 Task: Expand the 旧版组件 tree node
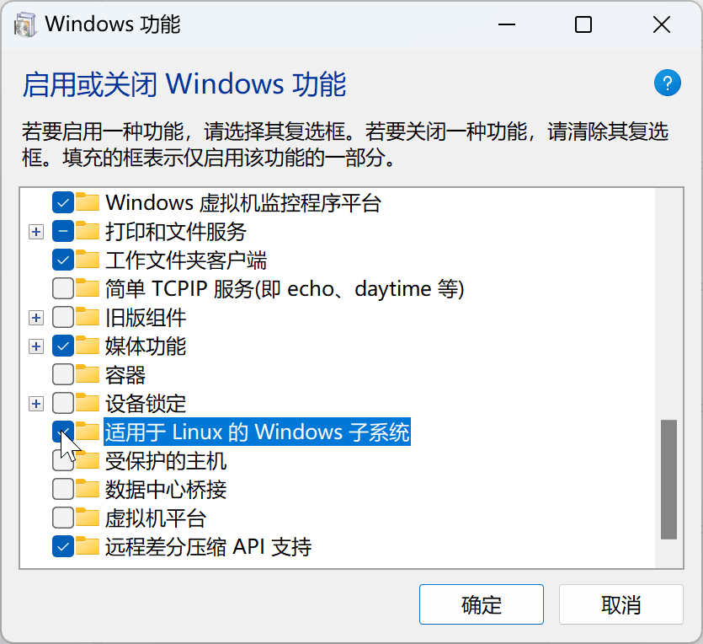pos(35,317)
